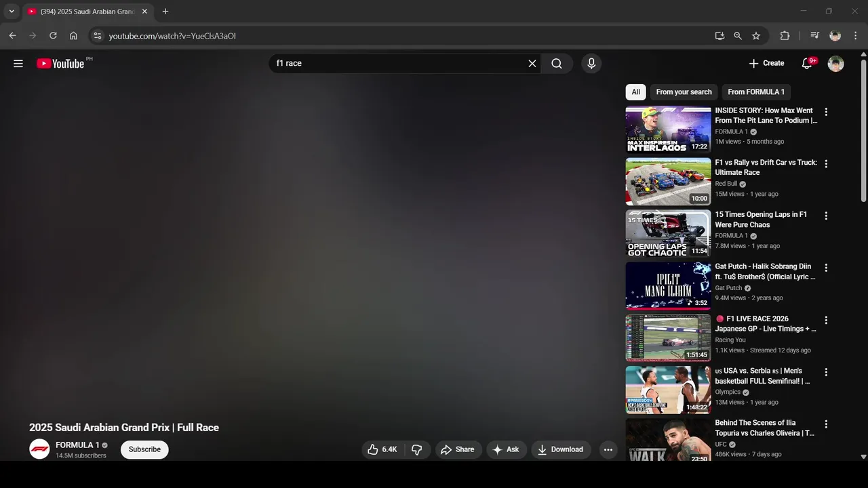This screenshot has width=868, height=488.
Task: Open options for 15 Times Opening Laps
Action: [826, 216]
